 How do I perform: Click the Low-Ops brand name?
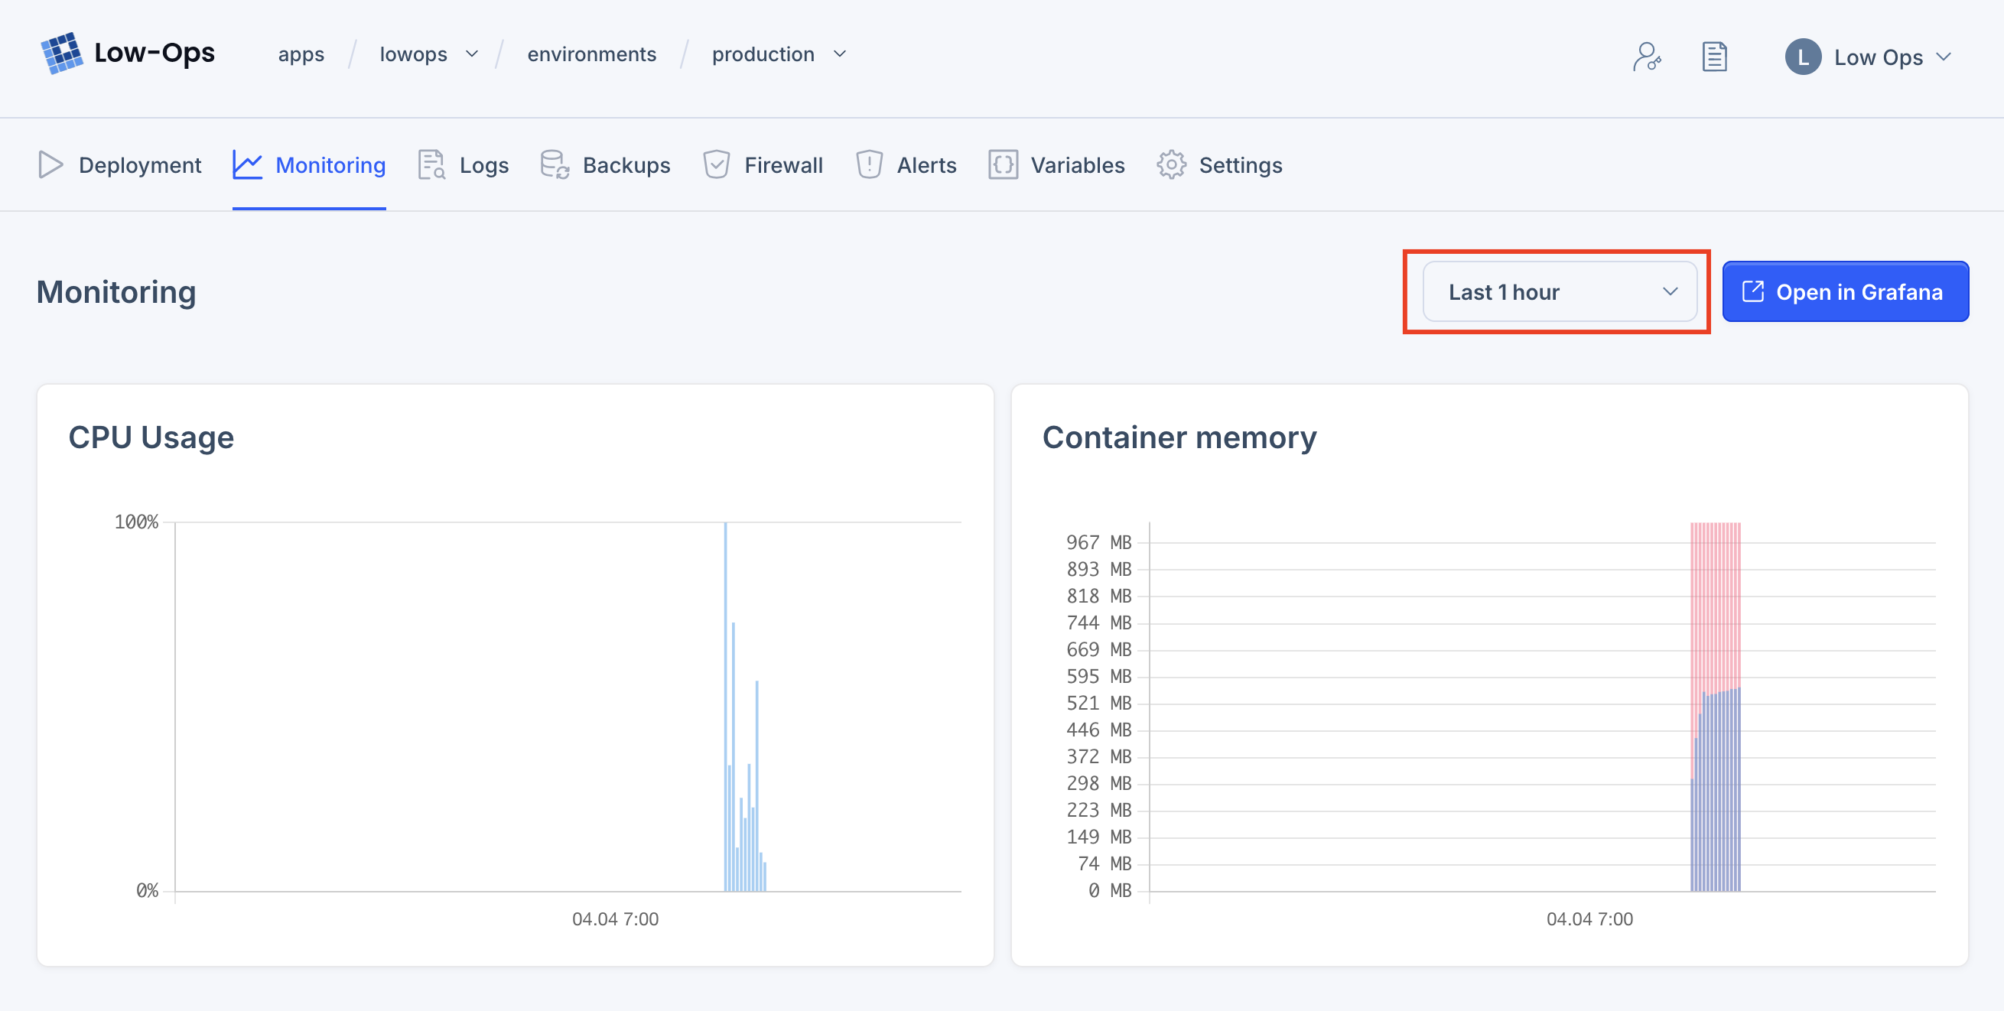[x=154, y=53]
